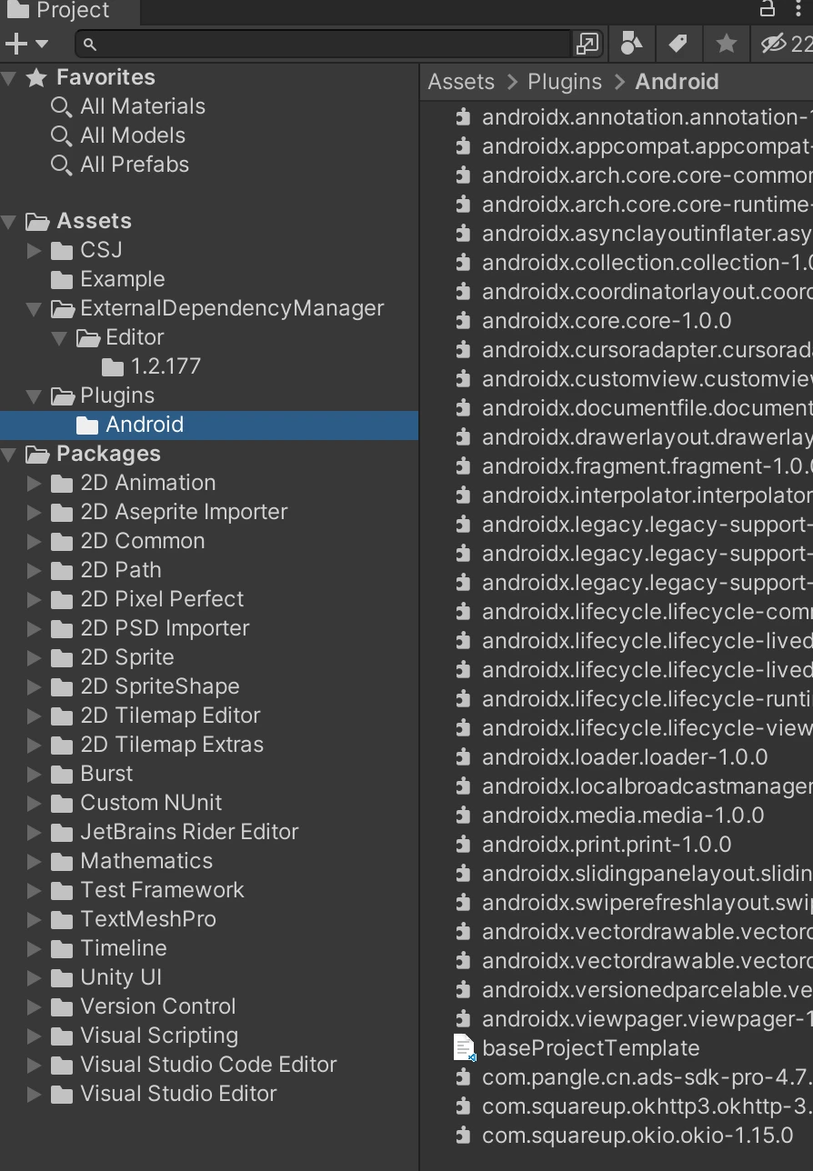
Task: Open the Create asset plus dropdown
Action: click(x=26, y=43)
